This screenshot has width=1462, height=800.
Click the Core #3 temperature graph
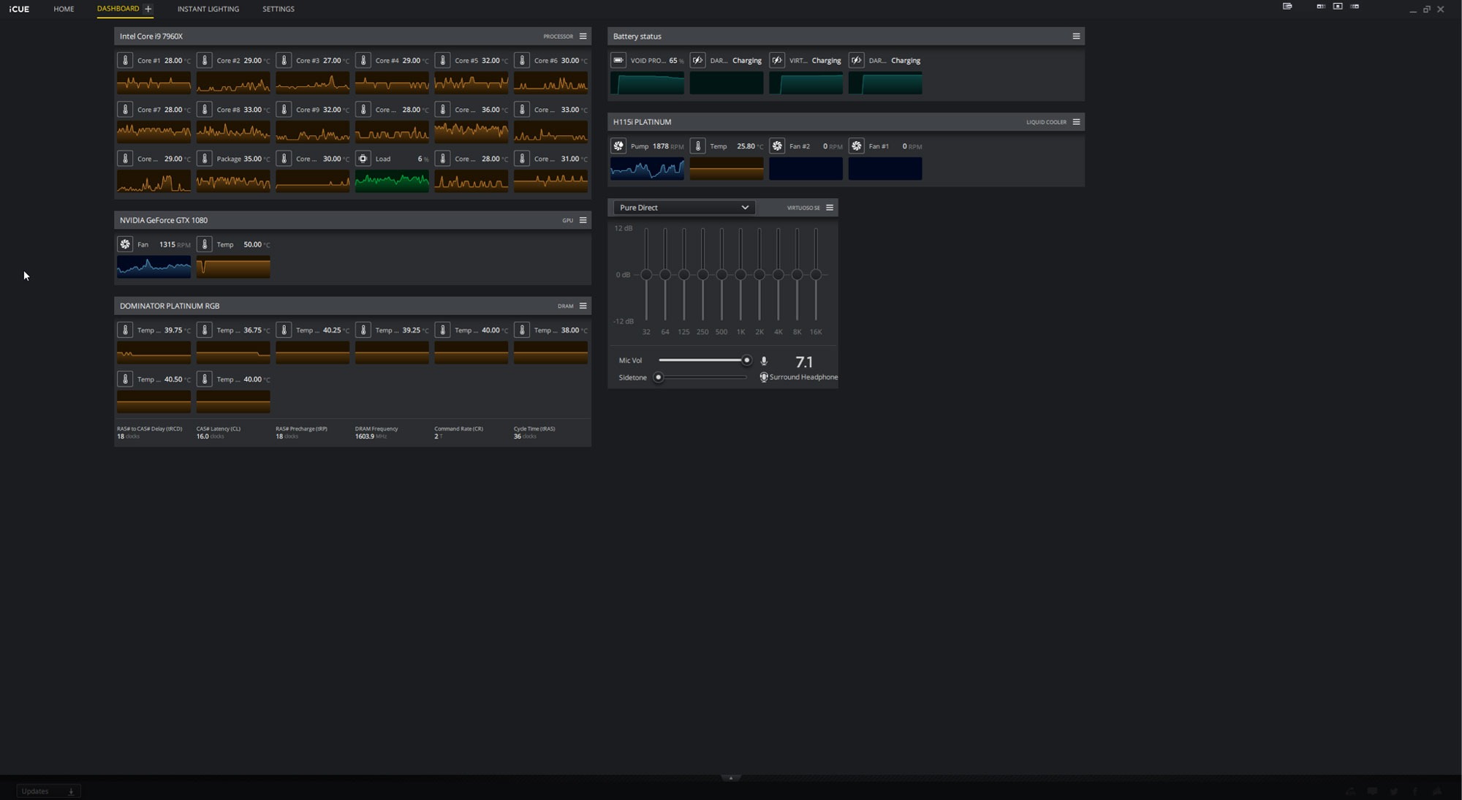point(312,83)
